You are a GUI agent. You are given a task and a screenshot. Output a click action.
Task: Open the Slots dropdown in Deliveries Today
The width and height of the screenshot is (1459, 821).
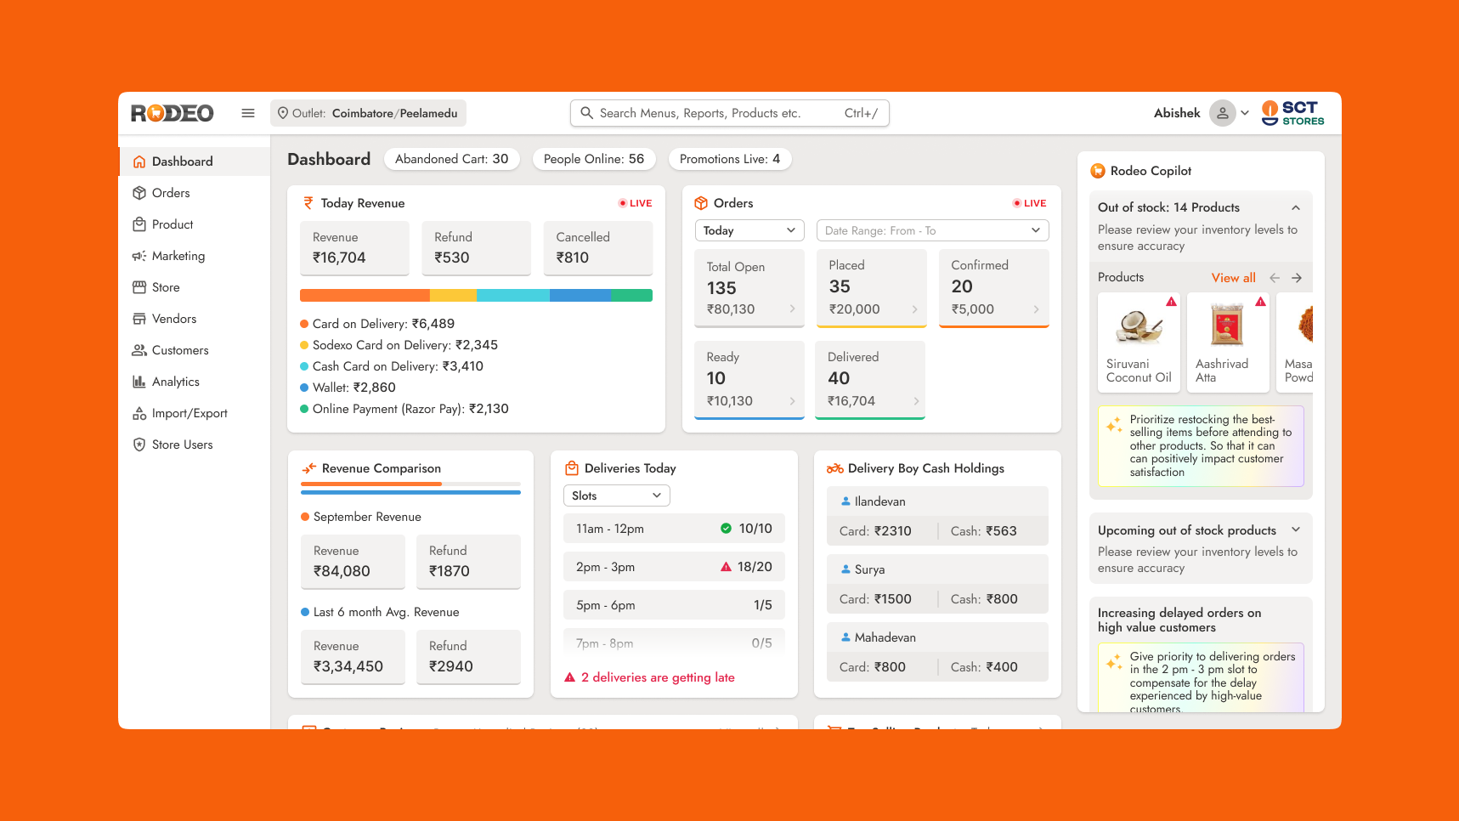(x=616, y=495)
